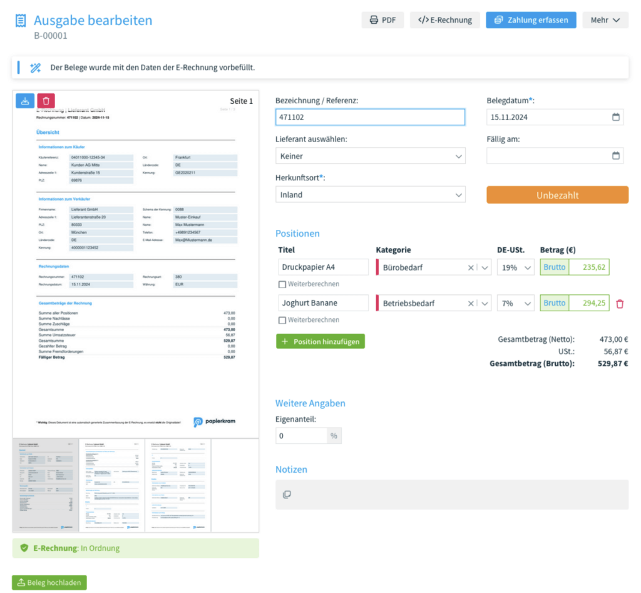Open calendar picker for Fällig am
641x593 pixels.
(x=615, y=156)
